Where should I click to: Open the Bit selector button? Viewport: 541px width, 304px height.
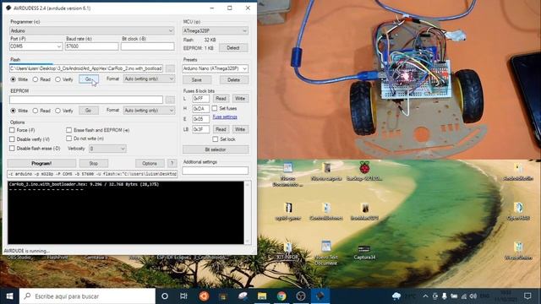click(216, 149)
